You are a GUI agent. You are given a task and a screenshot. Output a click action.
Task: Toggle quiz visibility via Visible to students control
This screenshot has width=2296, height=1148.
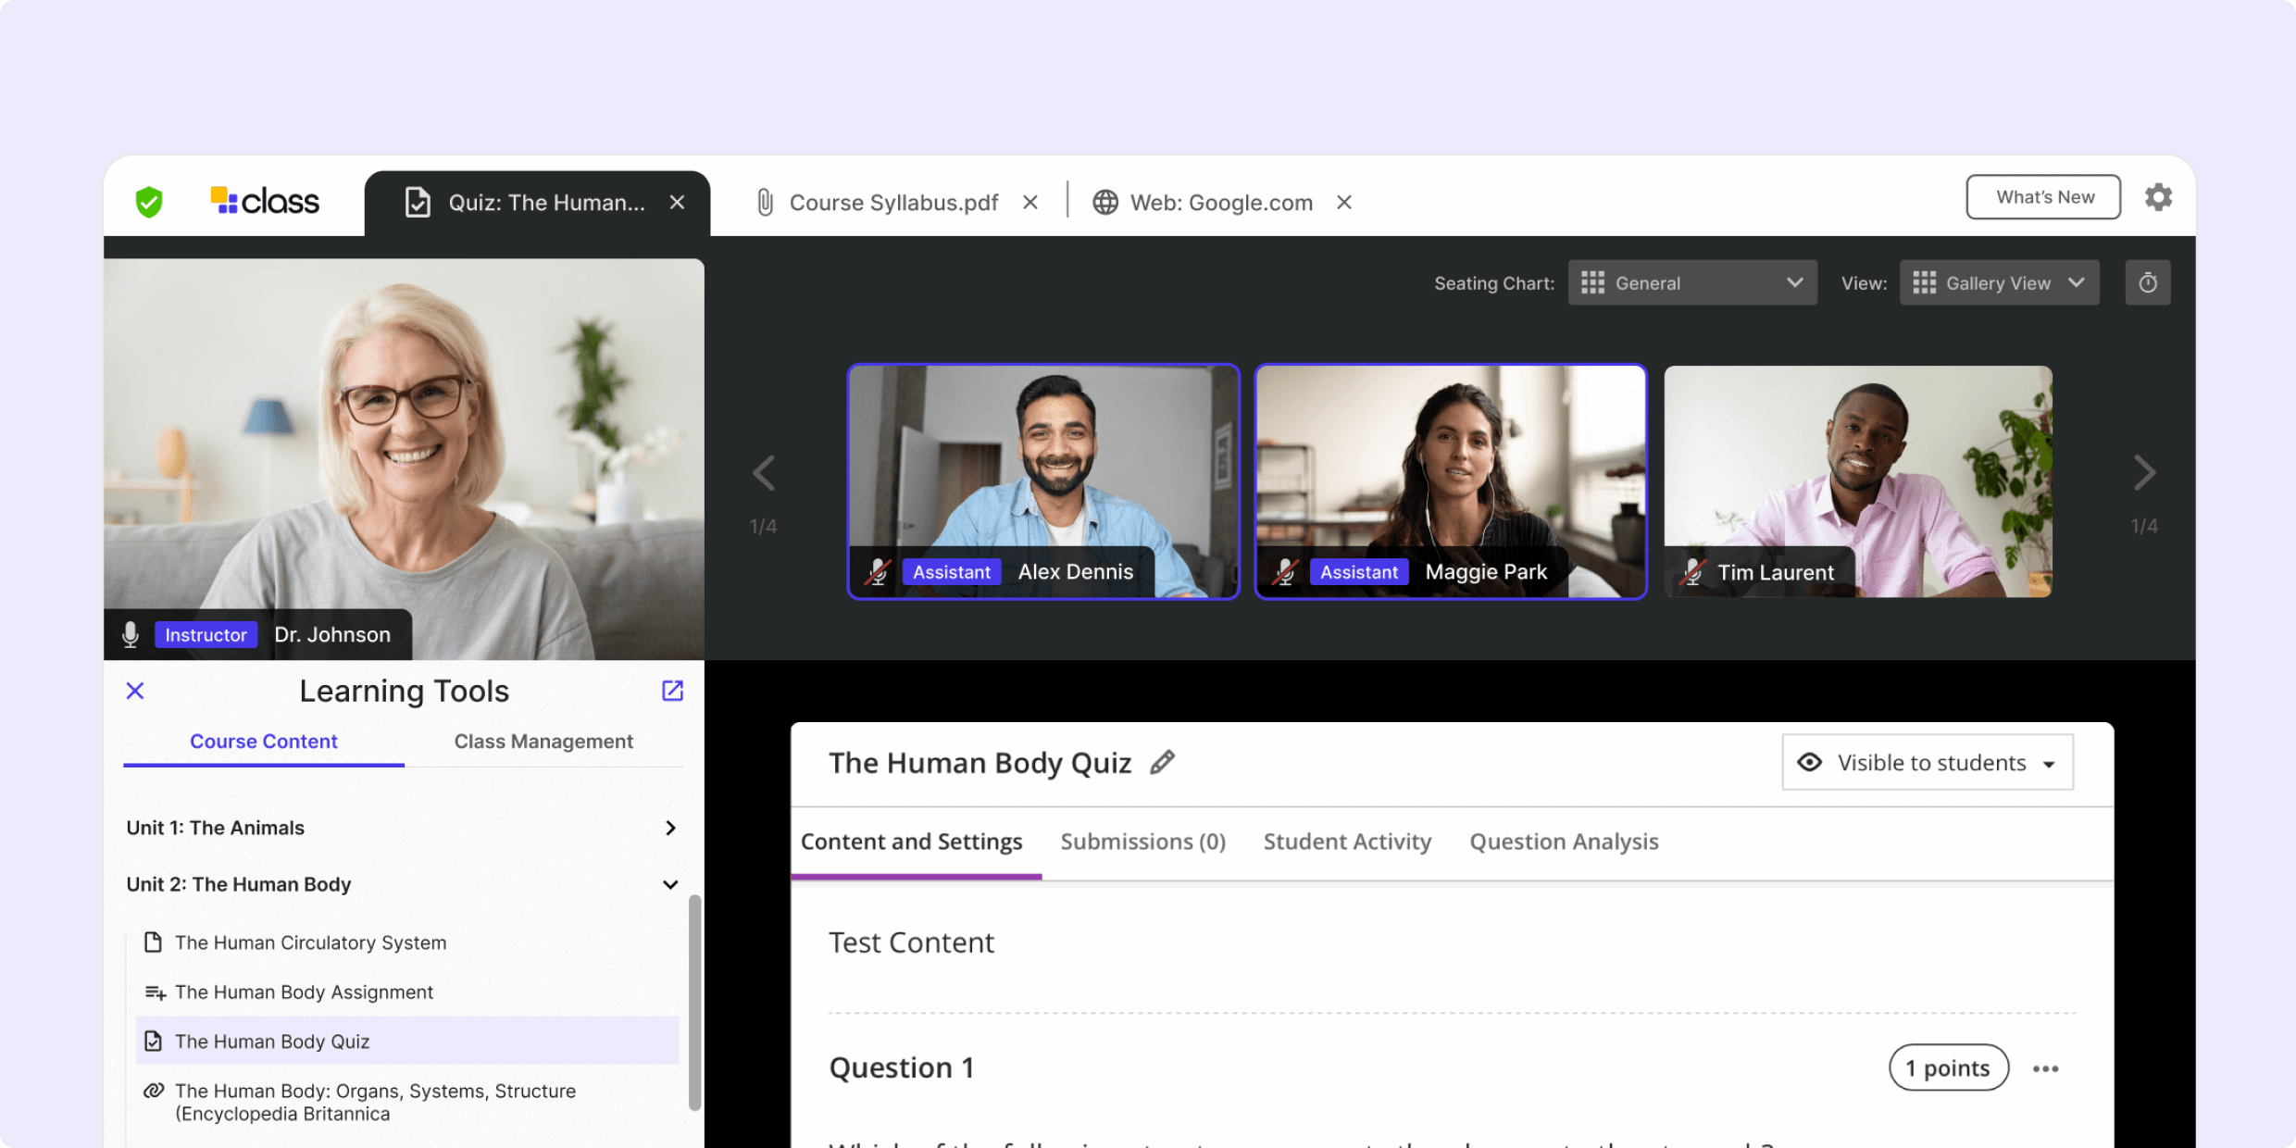(x=1928, y=762)
